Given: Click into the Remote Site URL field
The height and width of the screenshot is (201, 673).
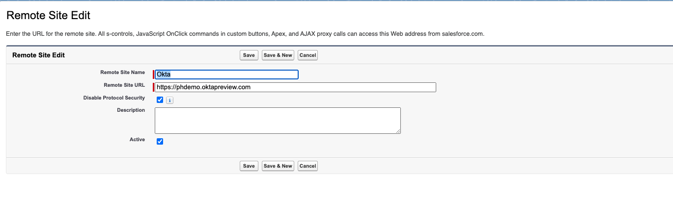Looking at the screenshot, I should point(295,87).
